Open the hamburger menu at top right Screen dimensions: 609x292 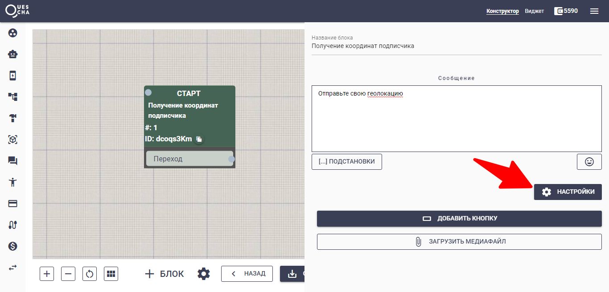click(x=594, y=11)
